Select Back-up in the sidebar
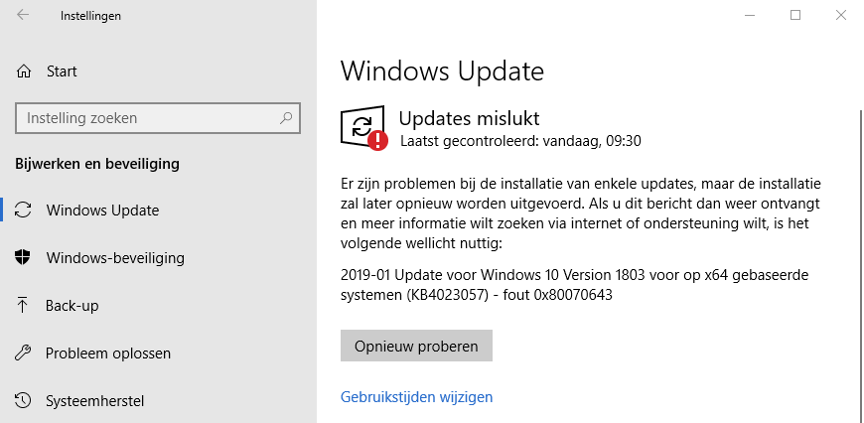 [x=72, y=306]
